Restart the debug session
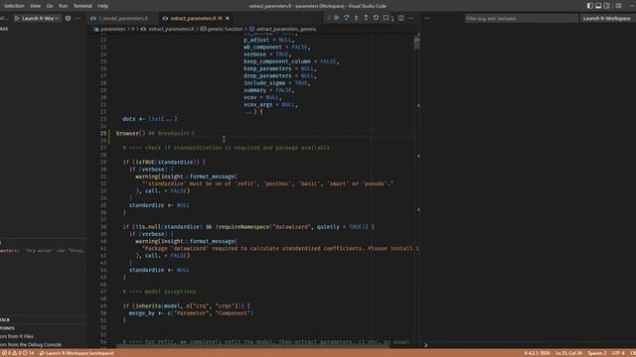The width and height of the screenshot is (636, 357). [x=376, y=18]
